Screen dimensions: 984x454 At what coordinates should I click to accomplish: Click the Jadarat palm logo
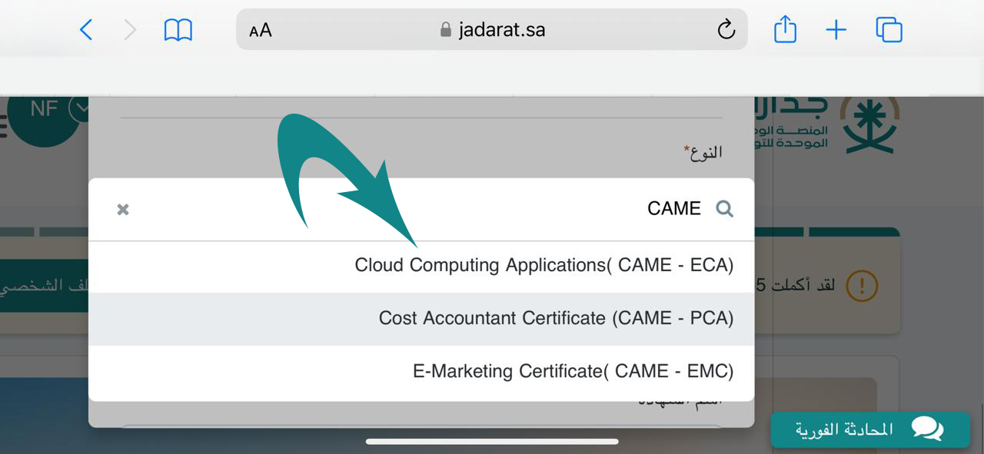tap(870, 124)
